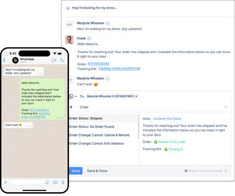Select the Order Status: Shipped macro
Viewport: 235px width, 196px height.
[x=104, y=118]
